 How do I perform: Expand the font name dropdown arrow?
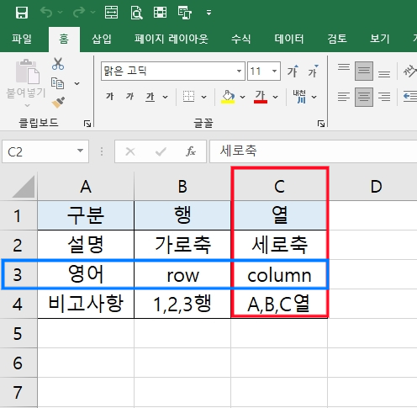tap(239, 71)
